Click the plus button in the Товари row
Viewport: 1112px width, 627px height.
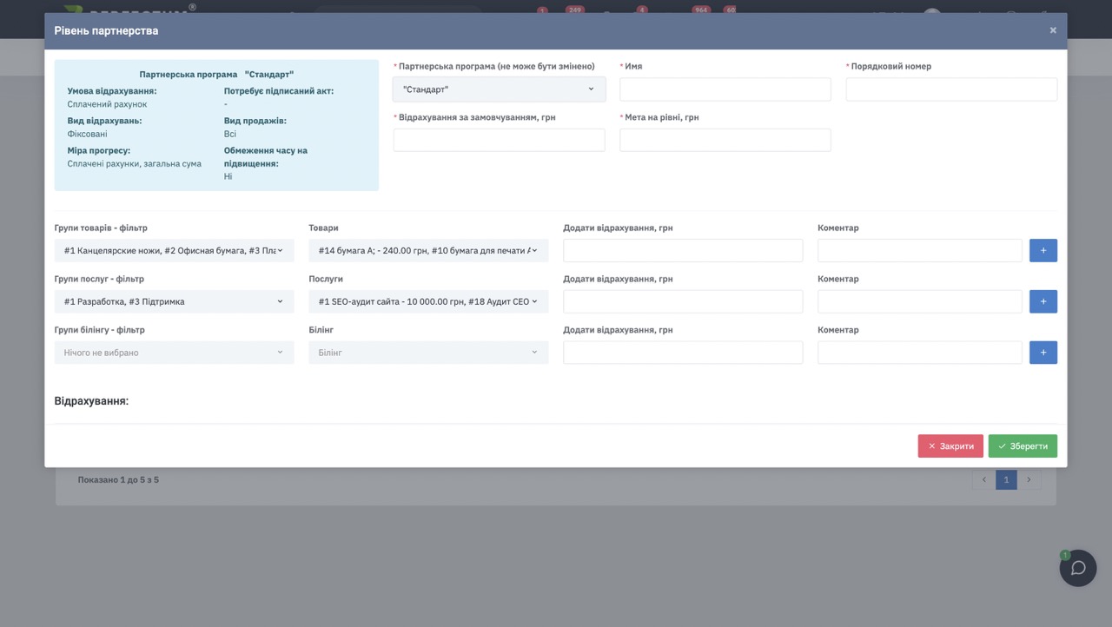(x=1042, y=250)
